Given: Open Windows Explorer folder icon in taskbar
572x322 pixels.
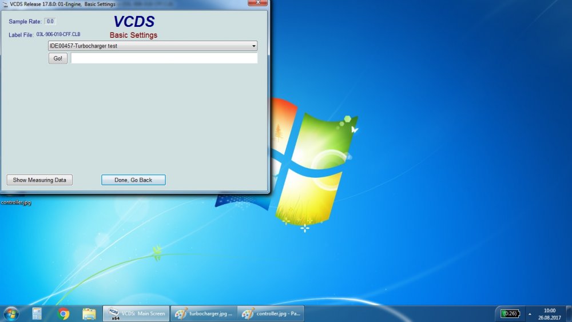Looking at the screenshot, I should coord(89,313).
